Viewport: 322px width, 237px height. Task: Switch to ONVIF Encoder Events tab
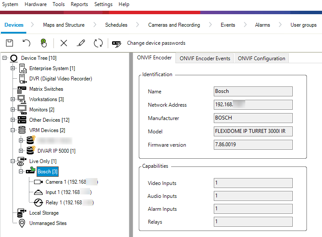(x=205, y=58)
